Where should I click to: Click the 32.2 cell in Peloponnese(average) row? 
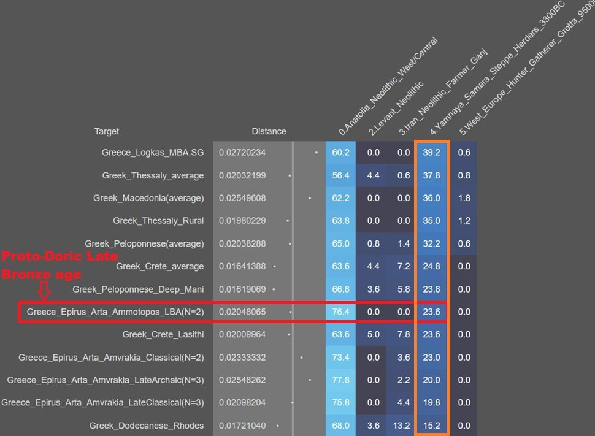(431, 243)
